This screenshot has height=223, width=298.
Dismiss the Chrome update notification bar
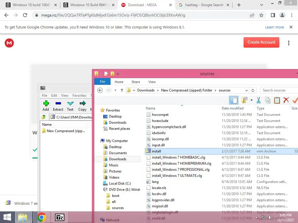[x=291, y=27]
